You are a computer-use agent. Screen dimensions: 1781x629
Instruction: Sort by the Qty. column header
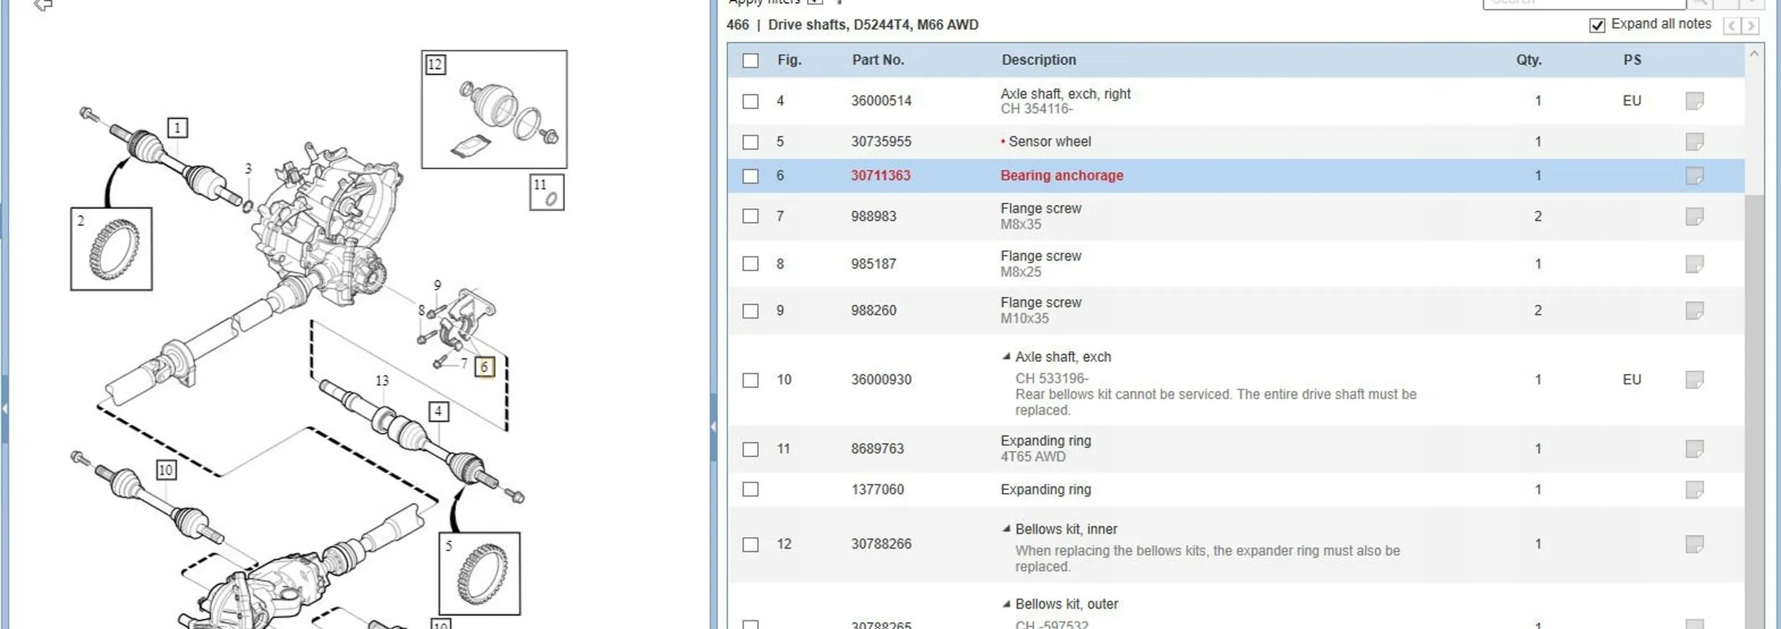1529,60
